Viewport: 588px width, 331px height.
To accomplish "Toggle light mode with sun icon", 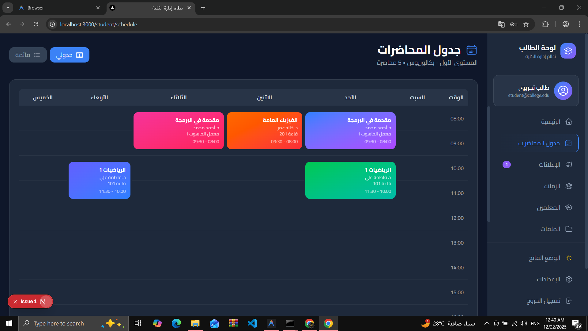I will point(569,258).
